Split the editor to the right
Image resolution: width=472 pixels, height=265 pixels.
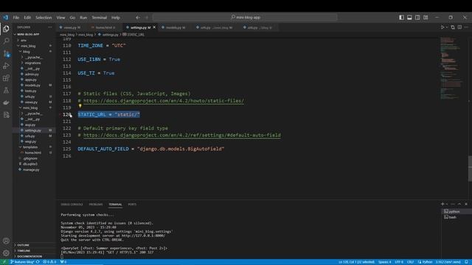coord(459,27)
